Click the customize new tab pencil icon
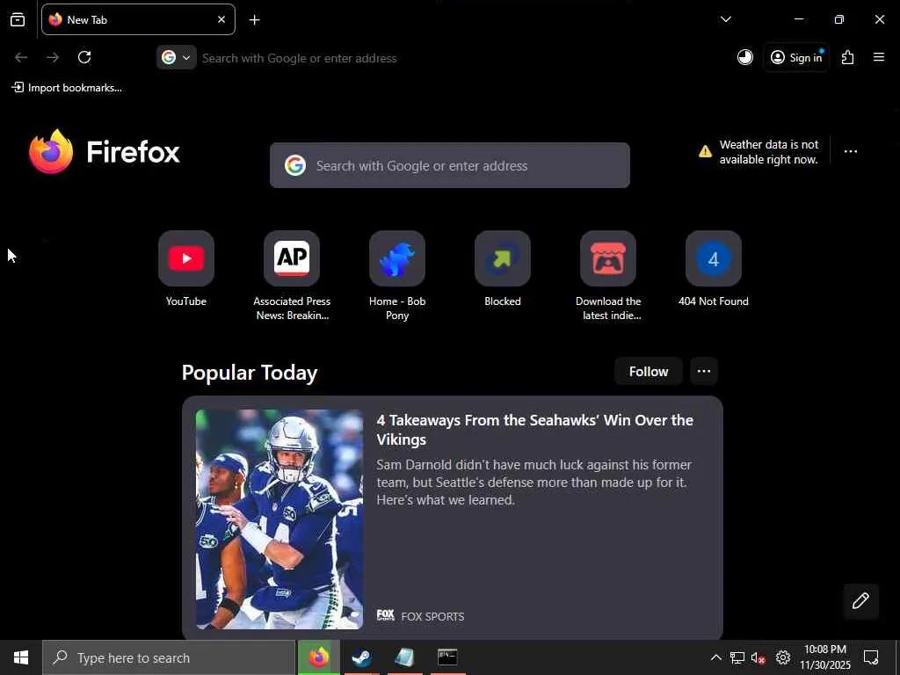 tap(860, 601)
